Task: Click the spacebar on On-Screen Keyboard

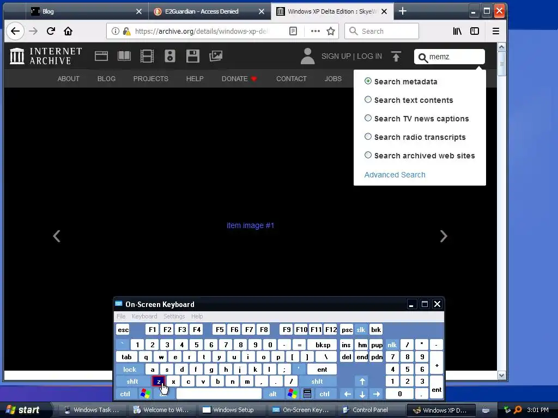Action: (219, 394)
